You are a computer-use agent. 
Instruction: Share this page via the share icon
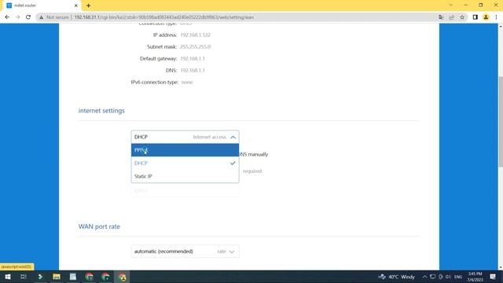click(451, 17)
